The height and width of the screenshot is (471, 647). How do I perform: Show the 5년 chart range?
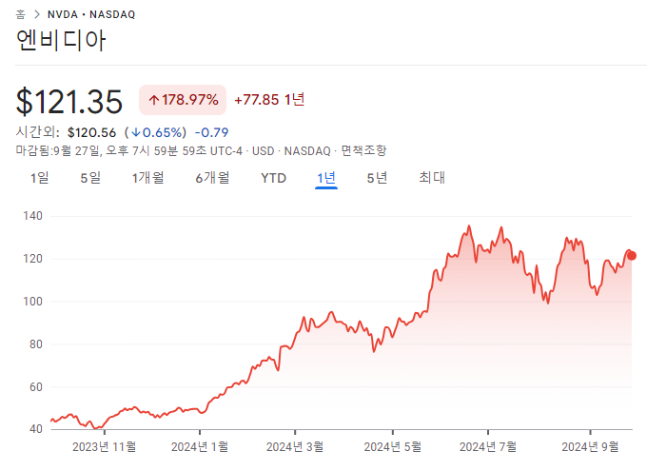[377, 178]
